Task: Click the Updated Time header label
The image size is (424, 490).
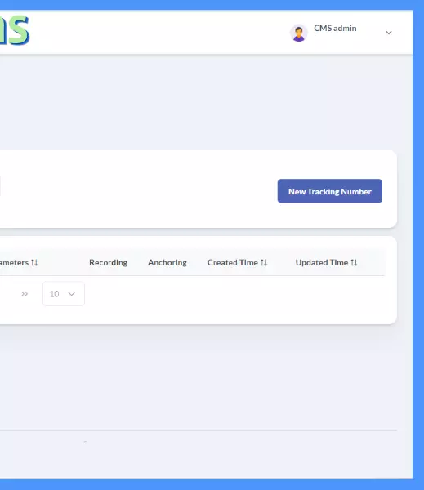Action: click(x=322, y=262)
